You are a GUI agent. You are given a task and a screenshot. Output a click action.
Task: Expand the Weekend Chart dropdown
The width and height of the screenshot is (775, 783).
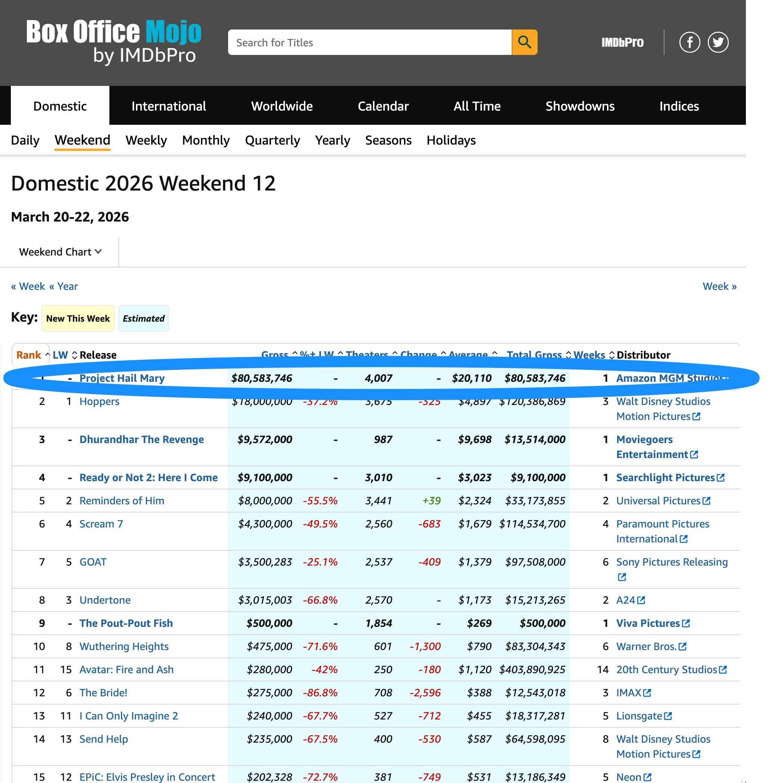60,252
